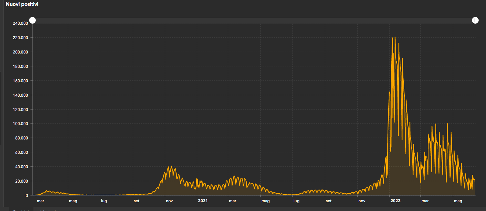Screen dimensions: 486x211
Task: Click the right range slider handle
Action: click(475, 20)
